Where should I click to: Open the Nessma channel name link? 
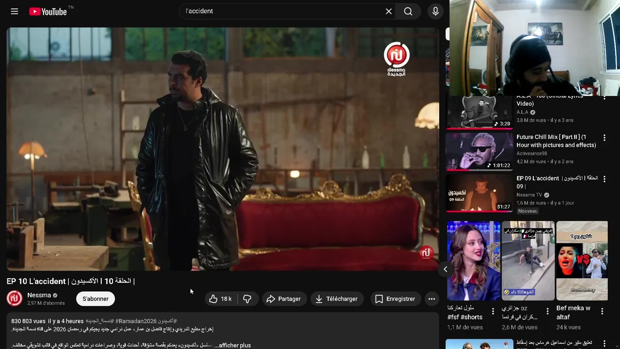click(39, 295)
